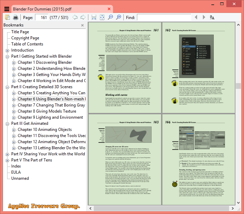Close the Blender For Dummies tab
This screenshot has height=214, width=244.
[x=109, y=9]
